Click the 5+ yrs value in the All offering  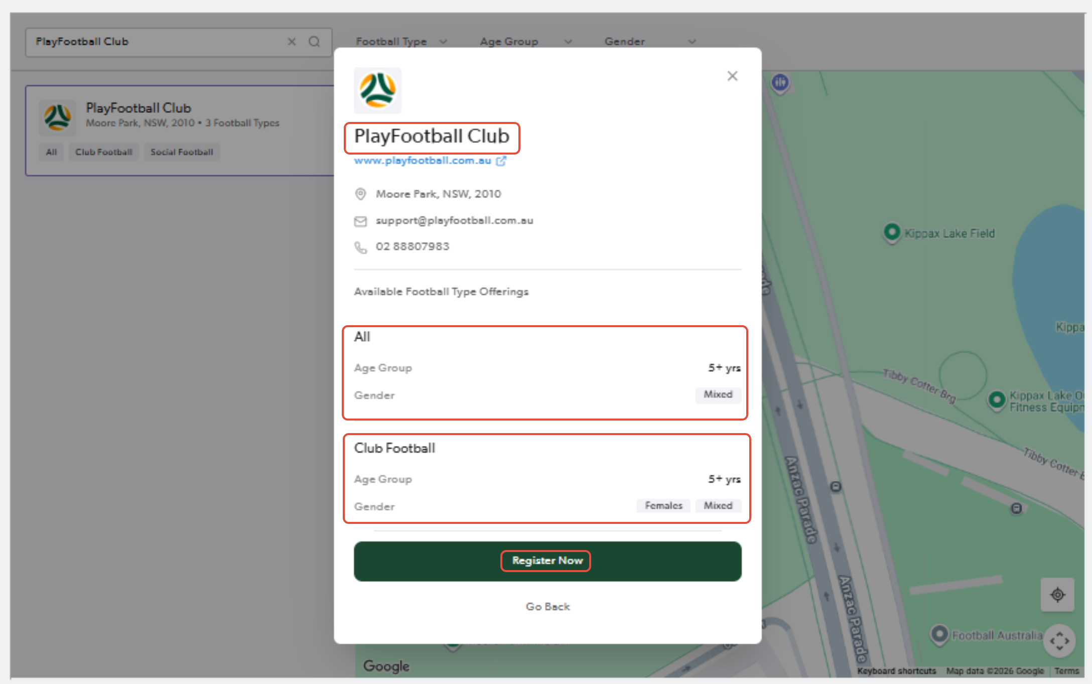[724, 368]
